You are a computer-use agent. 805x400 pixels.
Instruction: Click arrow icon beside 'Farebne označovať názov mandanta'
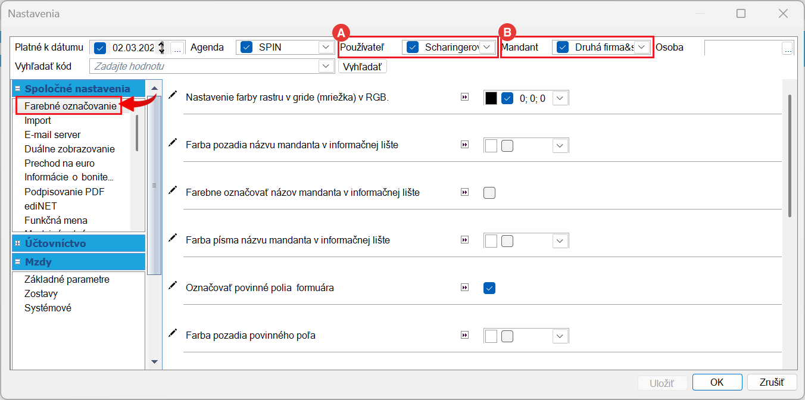[464, 192]
